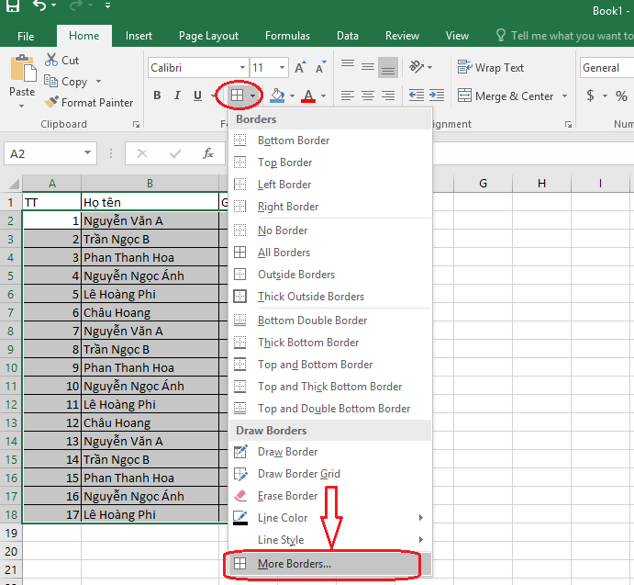634x585 pixels.
Task: Click the Align Left icon
Action: click(348, 96)
